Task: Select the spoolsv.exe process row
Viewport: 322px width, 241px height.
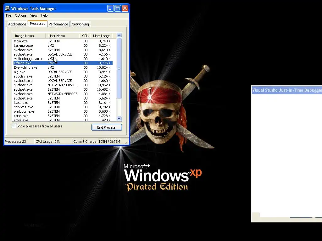Action: pos(62,76)
